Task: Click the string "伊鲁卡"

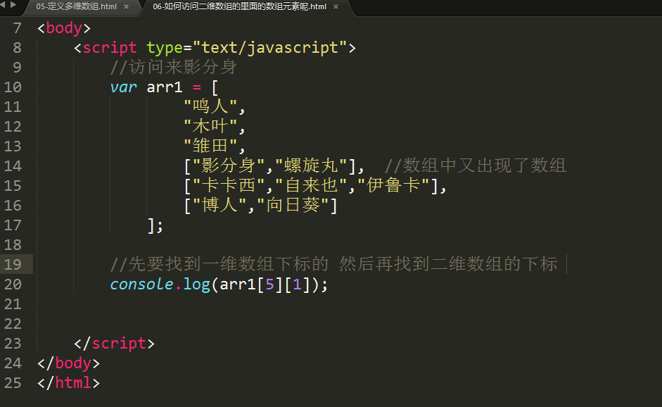Action: coord(393,185)
